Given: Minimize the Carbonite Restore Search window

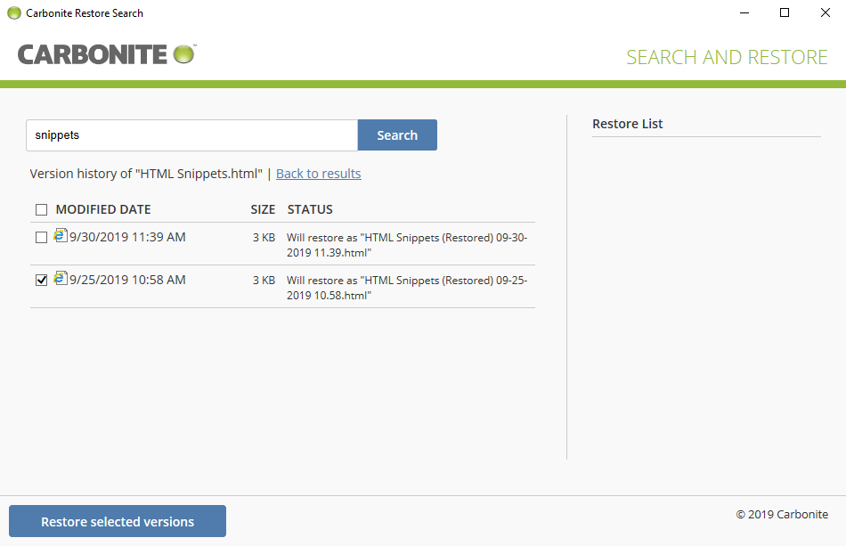Looking at the screenshot, I should [744, 12].
